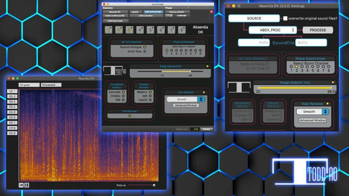This screenshot has height=196, width=349.
Task: Click the SOURCE button
Action: [254, 19]
